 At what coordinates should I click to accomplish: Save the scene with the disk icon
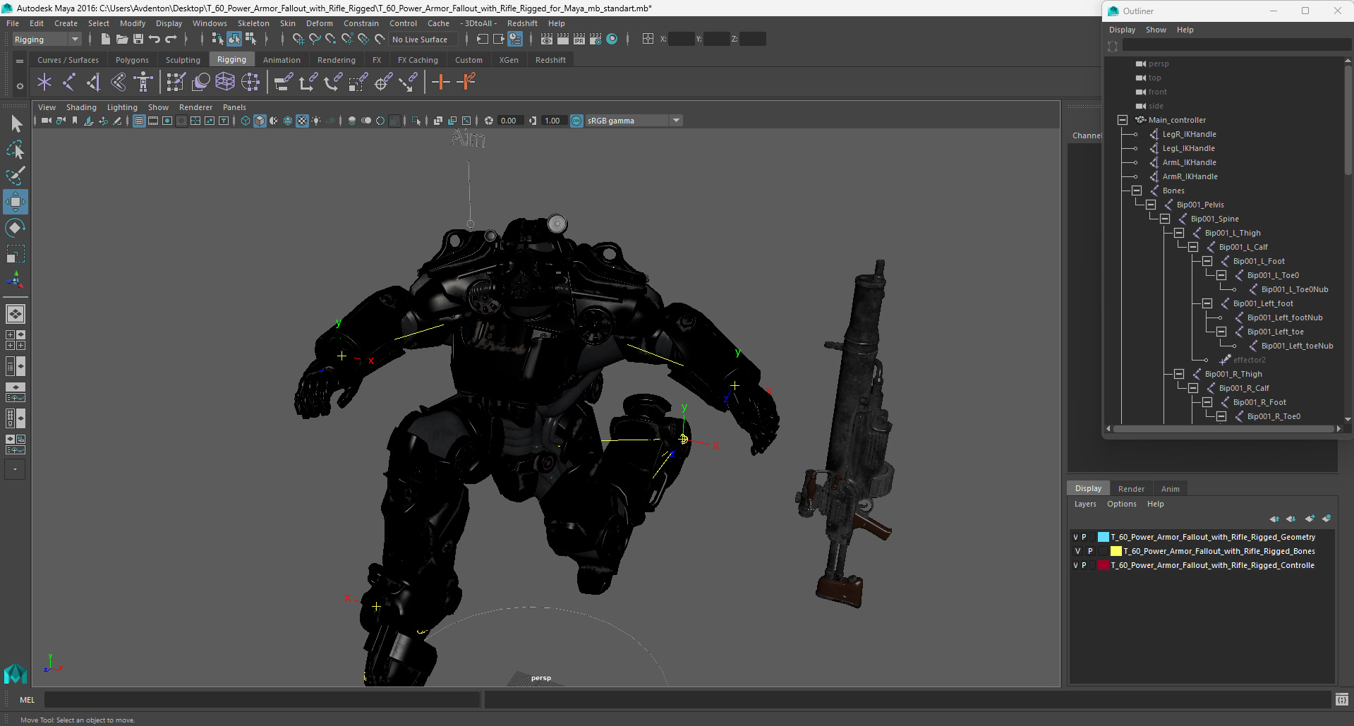point(138,40)
